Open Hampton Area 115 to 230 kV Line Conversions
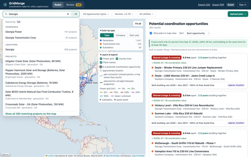The height and width of the screenshot is (157, 251). 182,151
